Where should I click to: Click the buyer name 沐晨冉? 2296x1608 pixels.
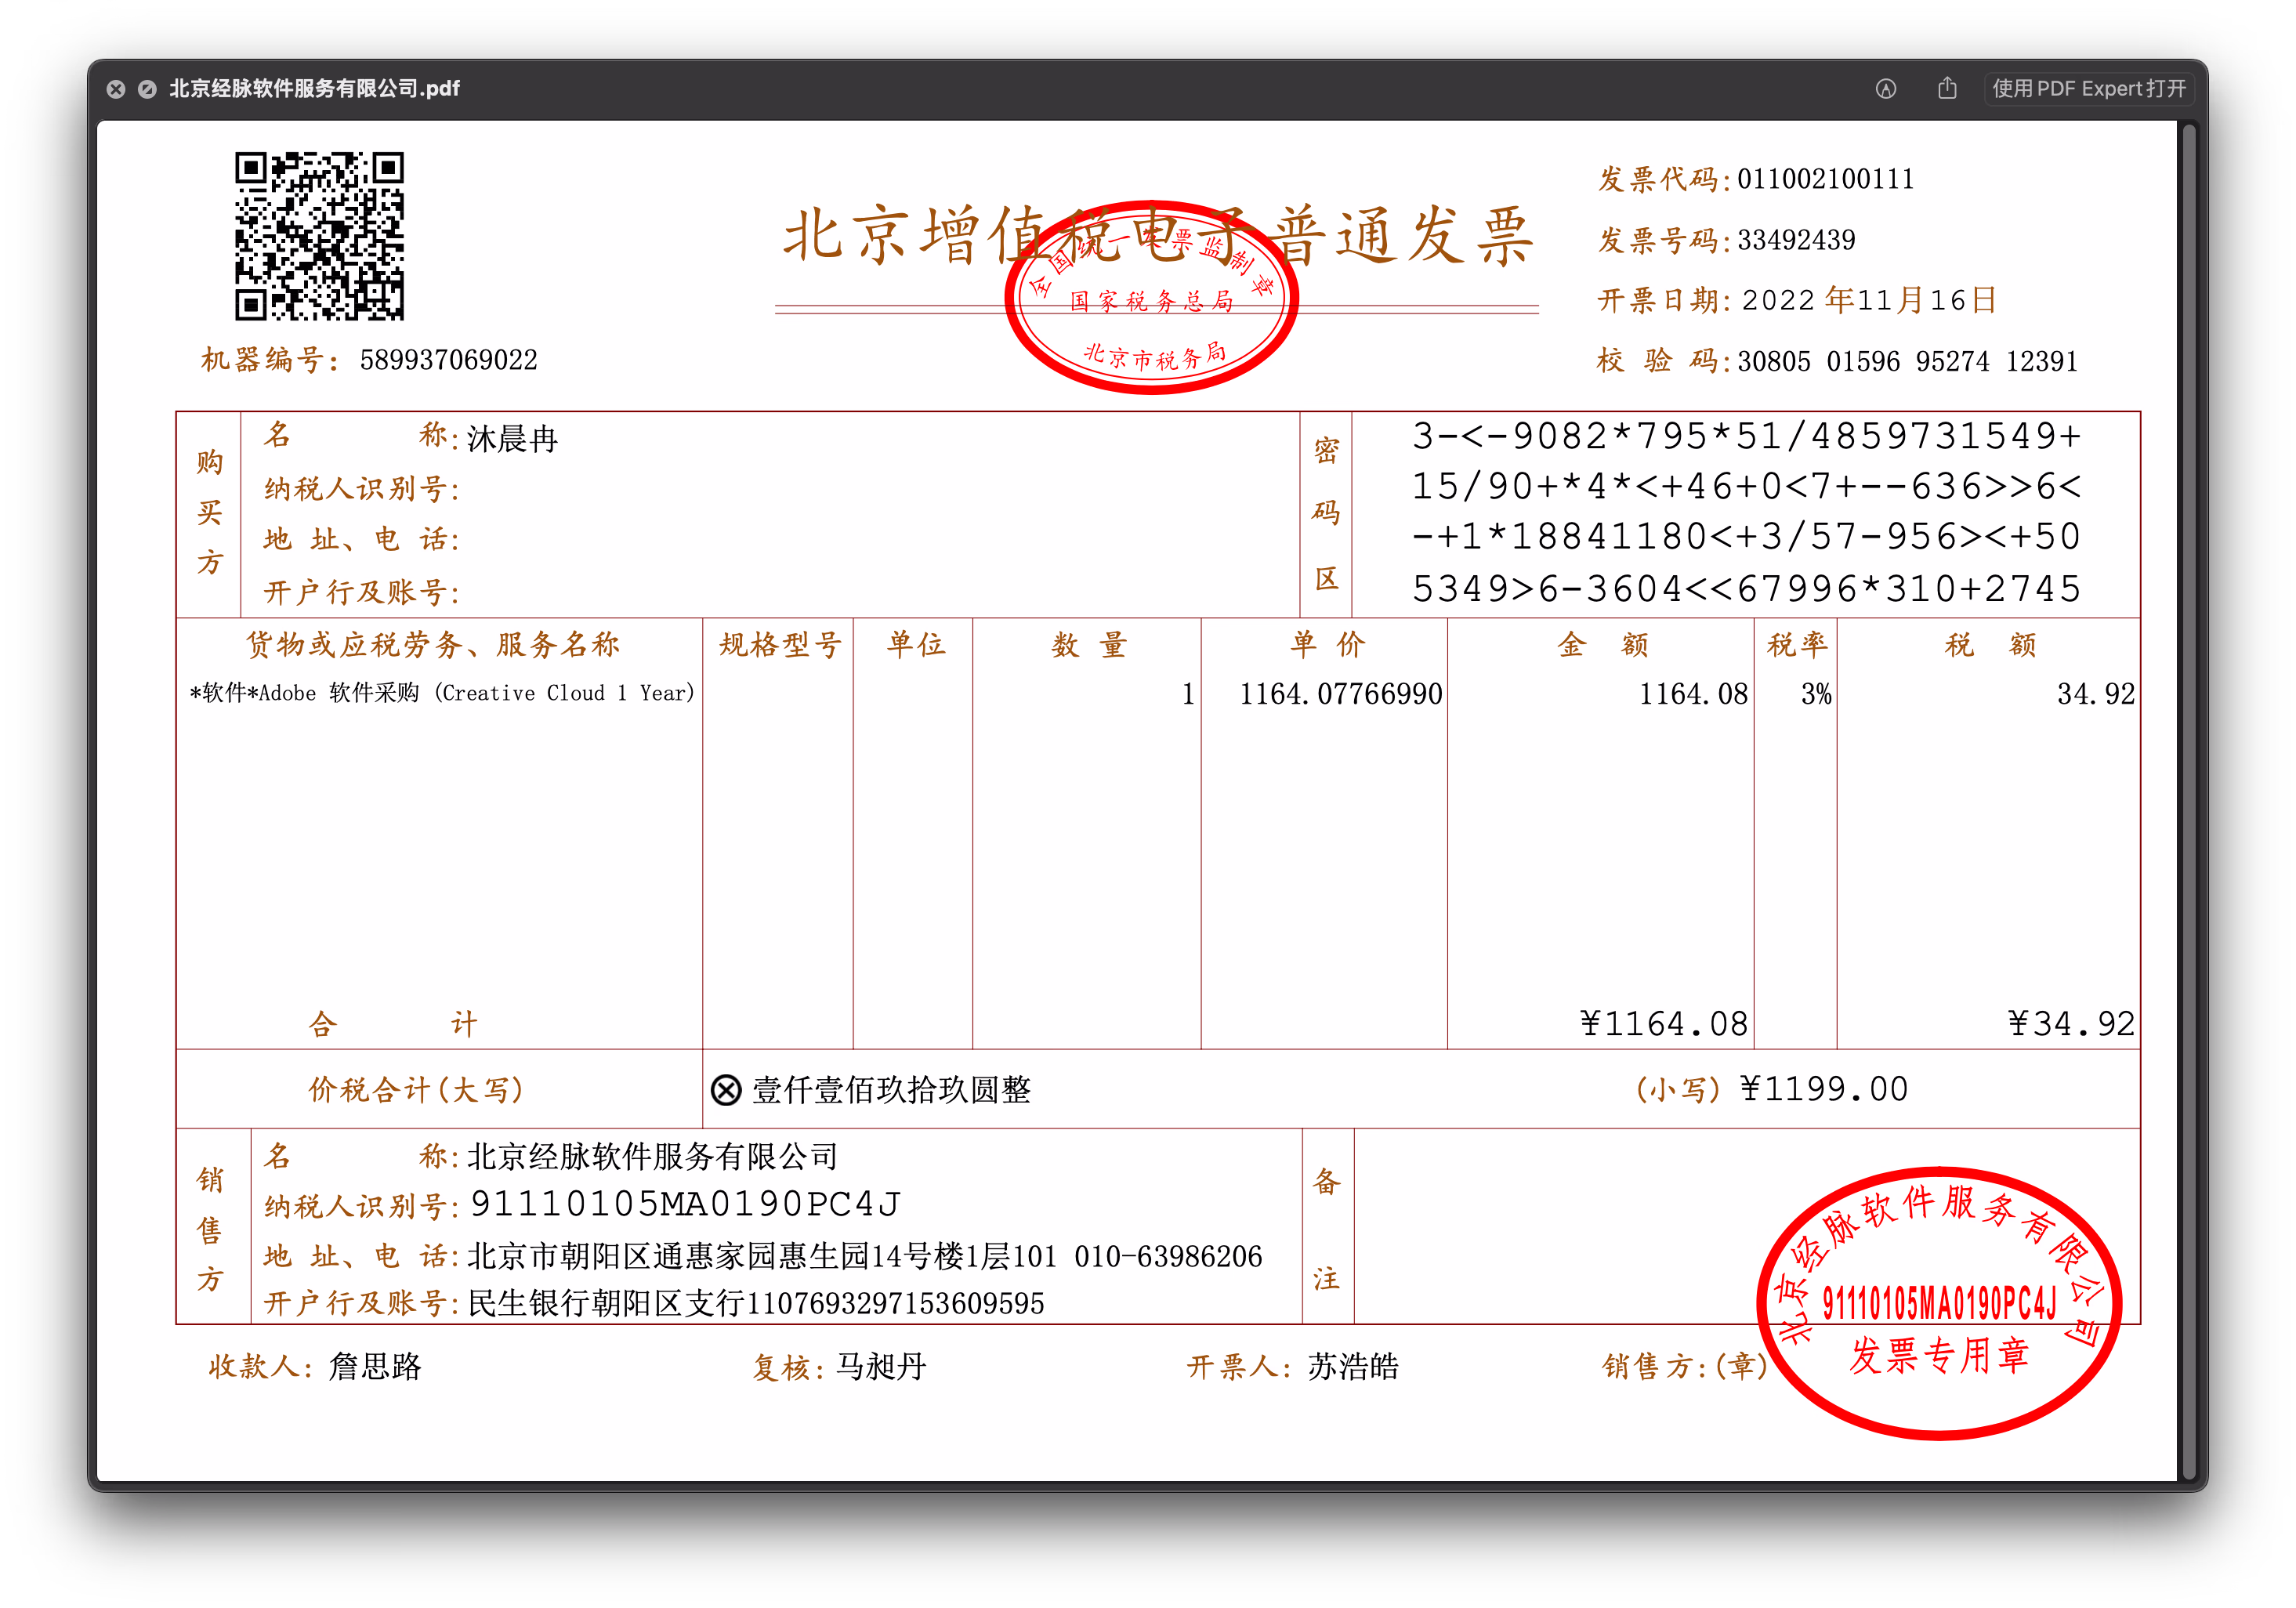point(512,439)
